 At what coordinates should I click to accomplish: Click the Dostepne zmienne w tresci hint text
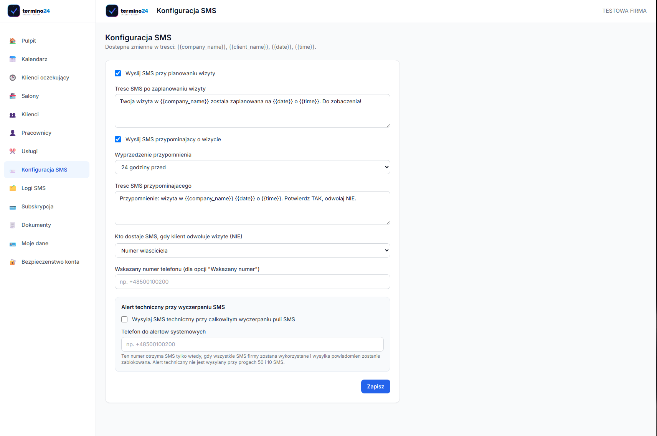211,47
